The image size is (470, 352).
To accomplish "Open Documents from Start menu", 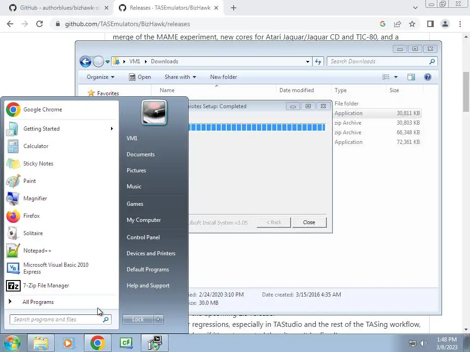I will click(140, 154).
